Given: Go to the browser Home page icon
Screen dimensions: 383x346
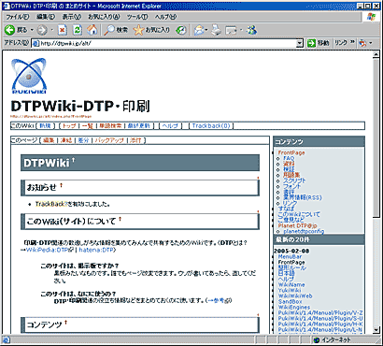Looking at the screenshot, I should click(92, 30).
